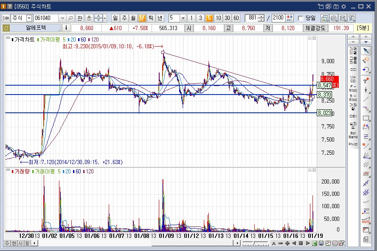Image resolution: width=377 pixels, height=251 pixels.
Task: Click the red-blue arrows icon after 2100
Action: tap(290, 18)
